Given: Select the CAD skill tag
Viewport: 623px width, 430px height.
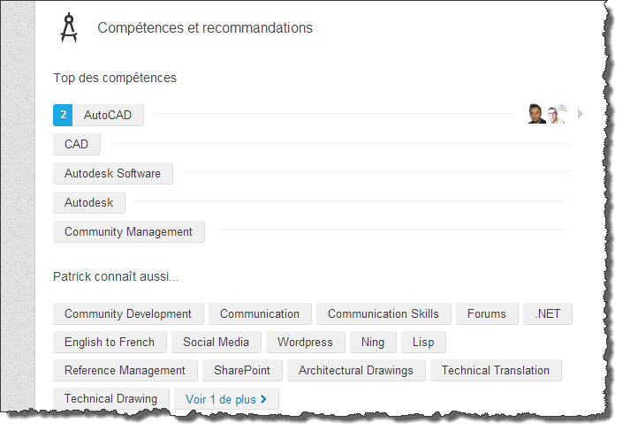Looking at the screenshot, I should pos(77,144).
